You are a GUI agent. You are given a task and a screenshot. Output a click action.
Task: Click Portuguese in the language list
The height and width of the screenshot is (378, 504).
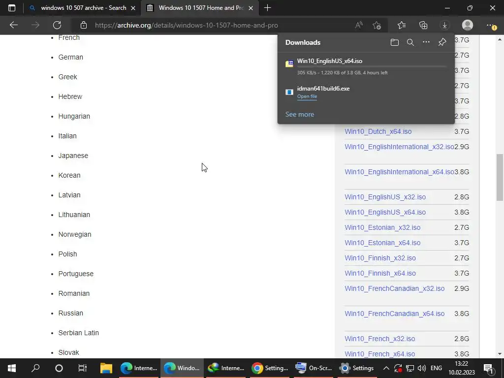click(76, 274)
